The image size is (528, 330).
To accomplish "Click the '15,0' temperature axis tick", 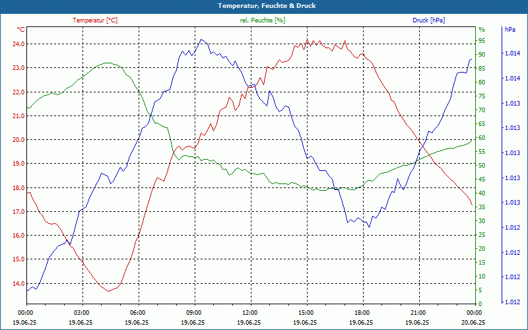I will click(x=18, y=259).
